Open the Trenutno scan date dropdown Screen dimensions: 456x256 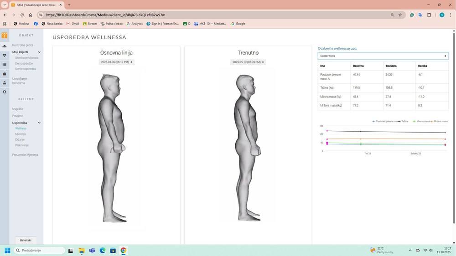248,62
